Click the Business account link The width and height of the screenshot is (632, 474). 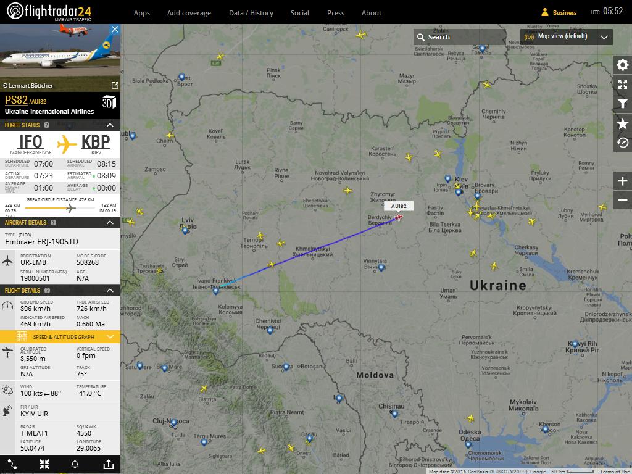[559, 12]
